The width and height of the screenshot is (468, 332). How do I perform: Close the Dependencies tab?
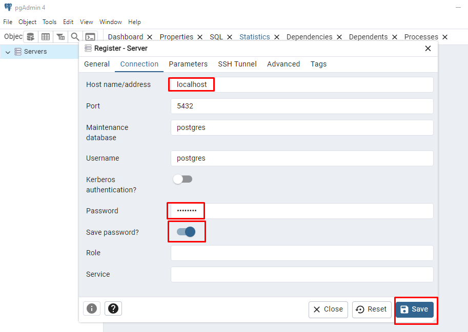339,37
